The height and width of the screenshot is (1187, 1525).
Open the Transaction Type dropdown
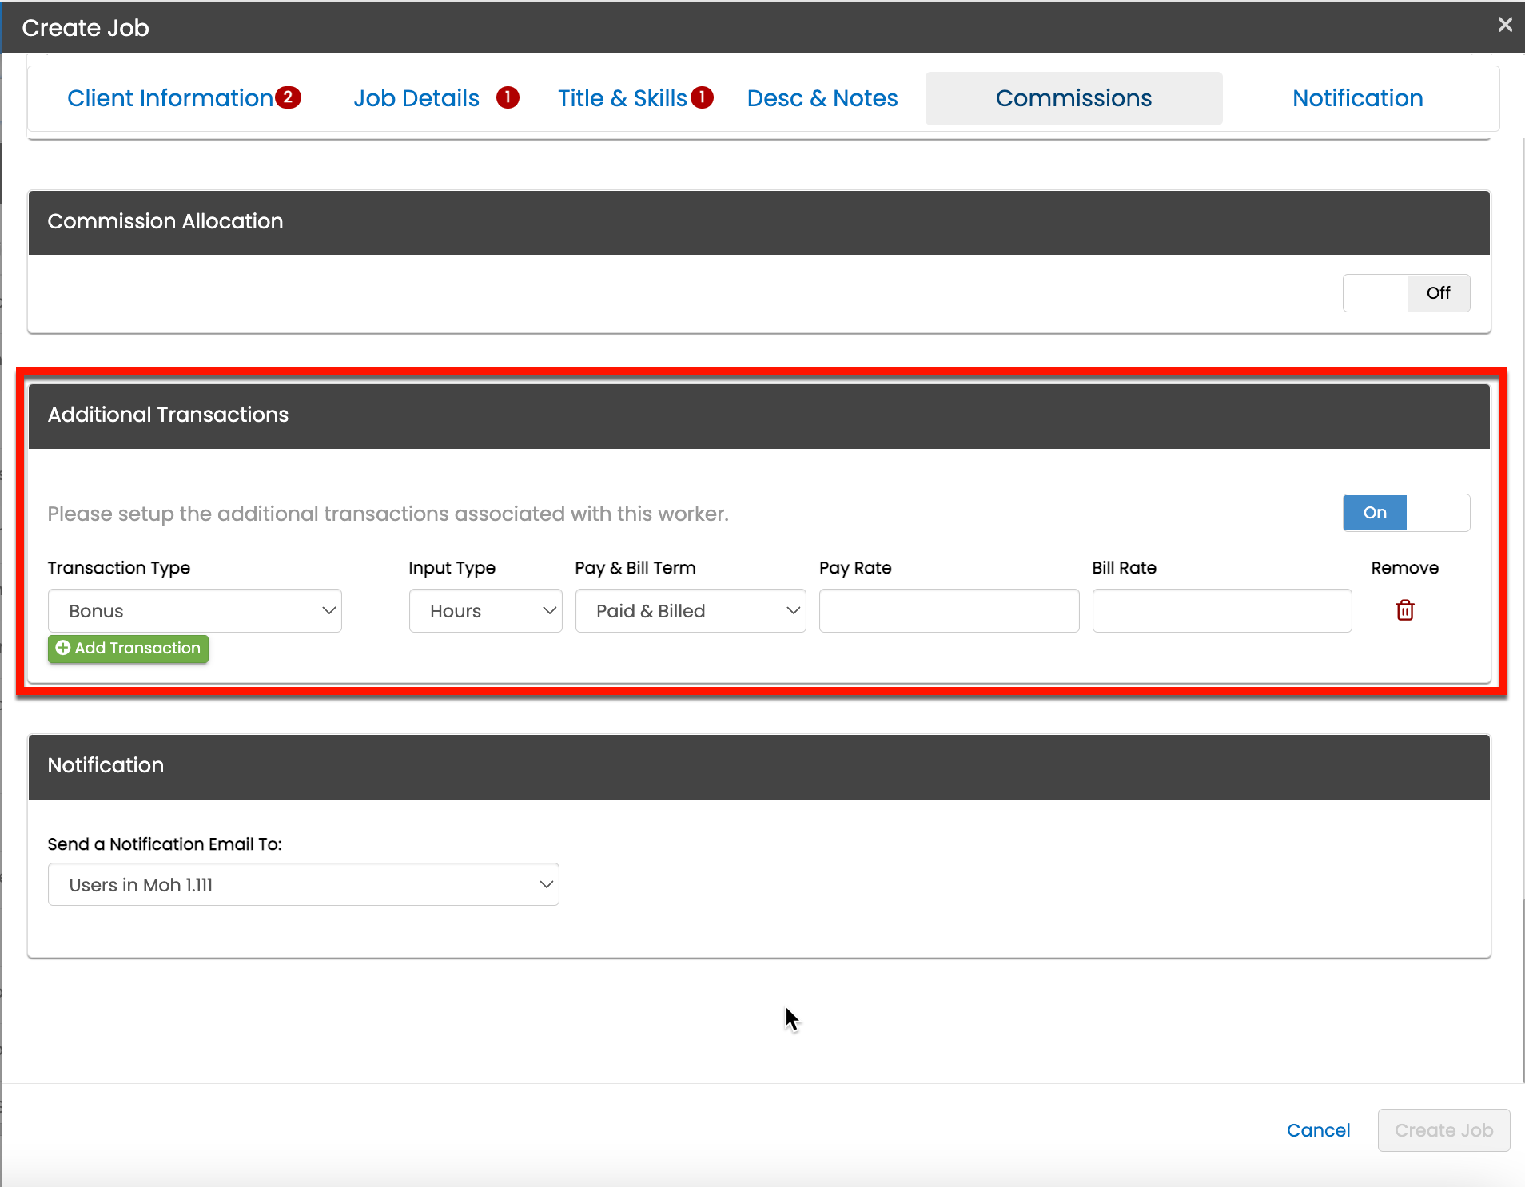[x=195, y=611]
